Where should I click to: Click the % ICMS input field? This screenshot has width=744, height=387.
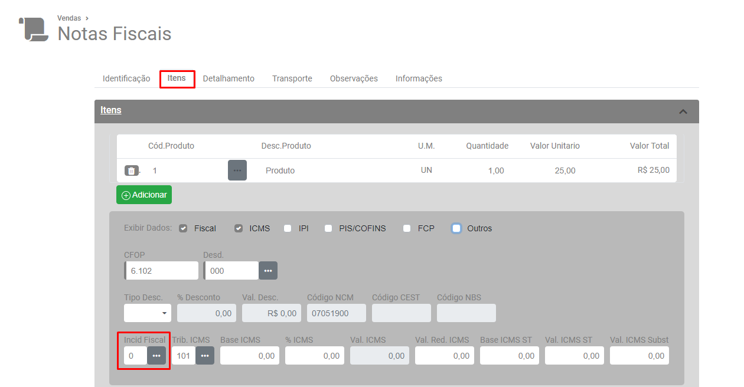pyautogui.click(x=315, y=356)
